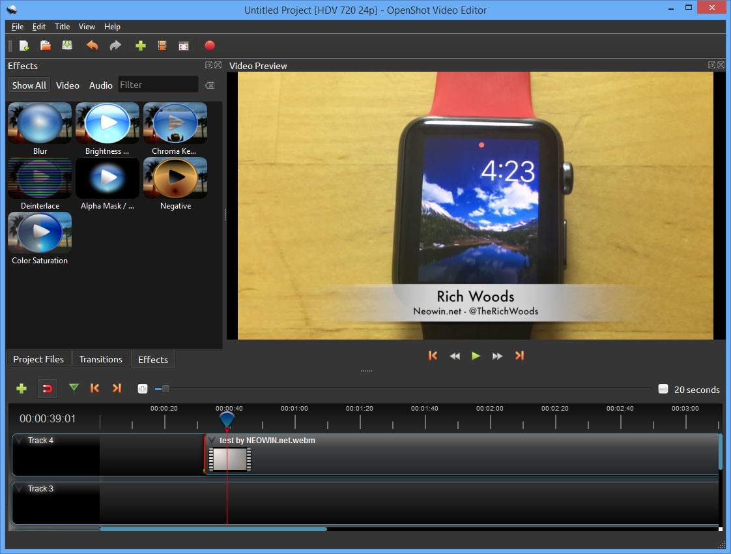Screen dimensions: 731x554
Task: Click the green Play button
Action: tap(476, 356)
